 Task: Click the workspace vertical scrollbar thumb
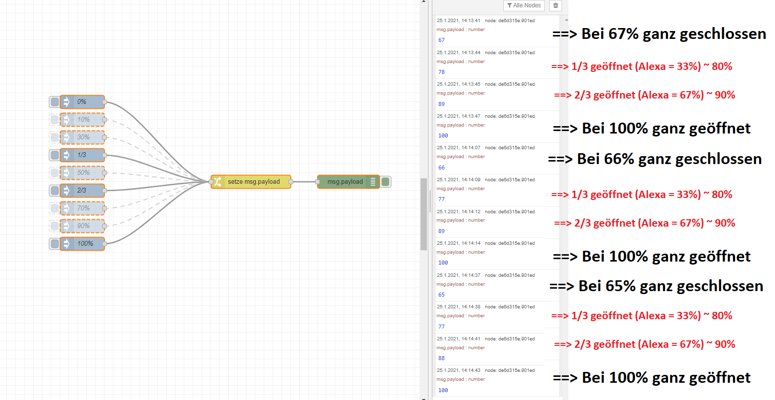[423, 214]
